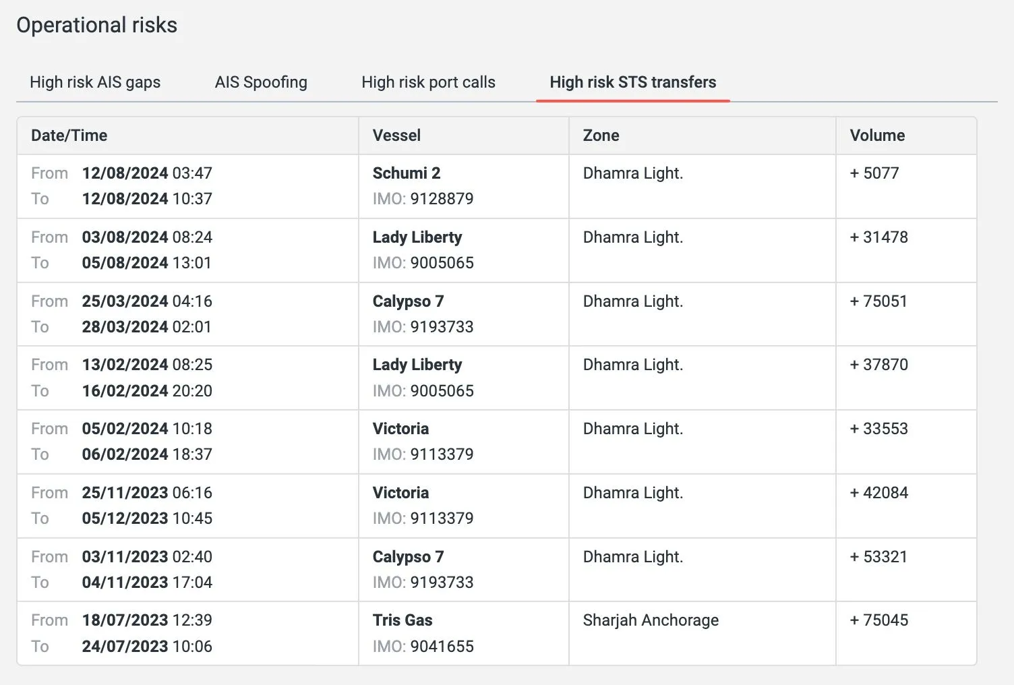Click the Volume column header
Image resolution: width=1014 pixels, height=685 pixels.
click(x=877, y=136)
